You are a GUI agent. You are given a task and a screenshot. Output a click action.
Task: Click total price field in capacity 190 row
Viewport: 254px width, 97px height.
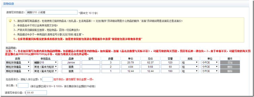[150, 71]
